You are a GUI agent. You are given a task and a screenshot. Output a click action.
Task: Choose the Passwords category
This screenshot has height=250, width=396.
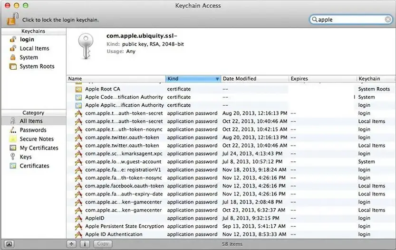33,130
